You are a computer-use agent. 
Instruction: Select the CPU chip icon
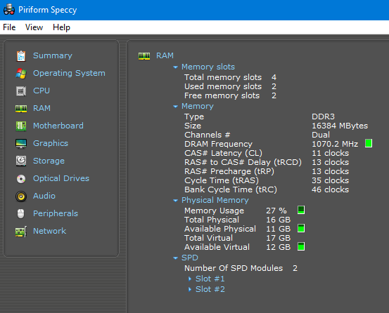click(21, 91)
